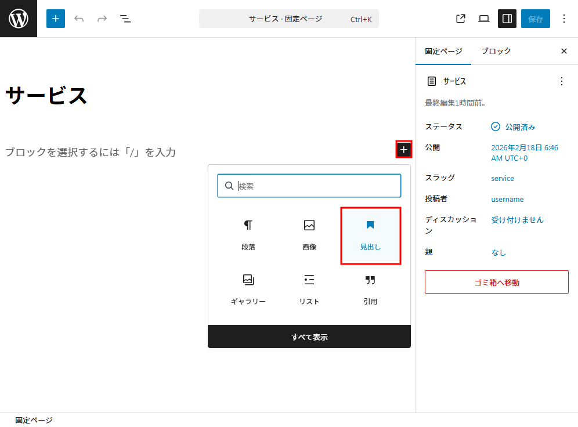The width and height of the screenshot is (578, 427).
Task: Click the blue 保存 button
Action: pyautogui.click(x=535, y=19)
